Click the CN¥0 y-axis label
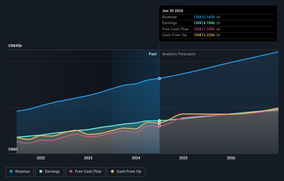 coord(13,149)
